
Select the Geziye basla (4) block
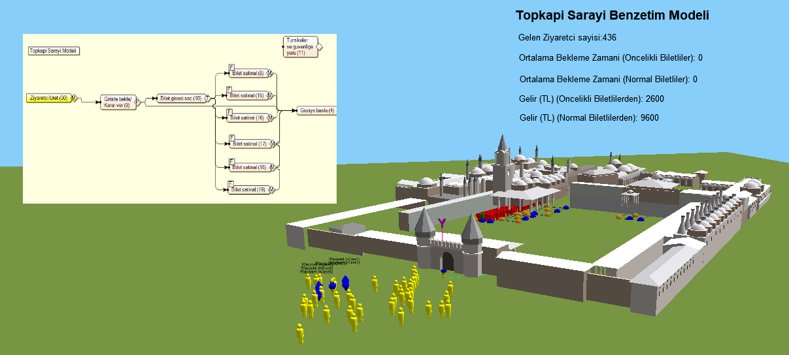click(x=316, y=110)
